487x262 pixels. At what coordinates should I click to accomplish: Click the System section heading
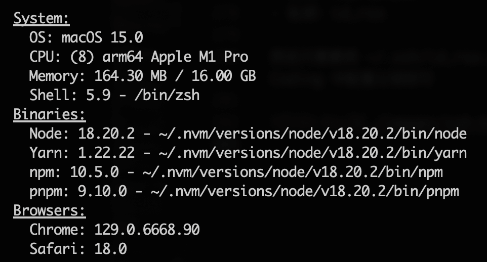42,19
